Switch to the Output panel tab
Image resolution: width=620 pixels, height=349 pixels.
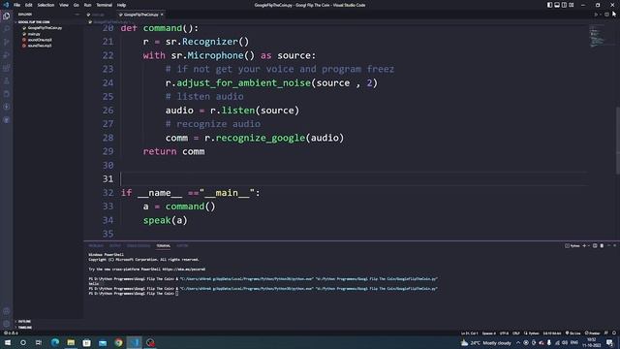pyautogui.click(x=115, y=245)
